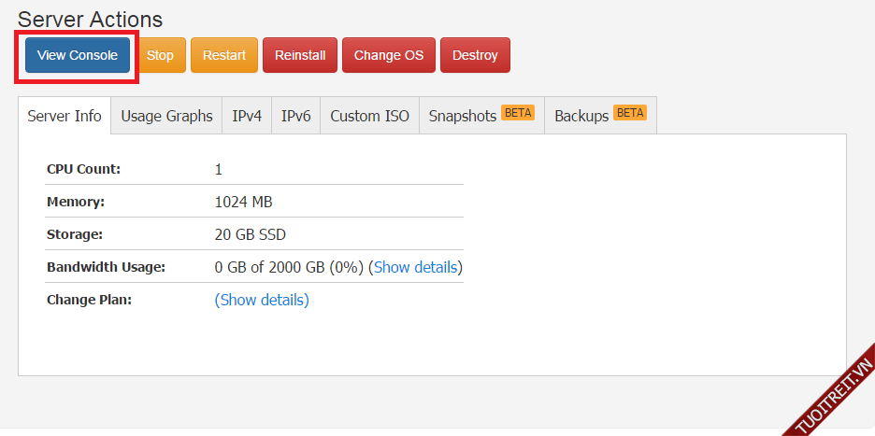
Task: Click the red Destroy button
Action: [x=475, y=55]
